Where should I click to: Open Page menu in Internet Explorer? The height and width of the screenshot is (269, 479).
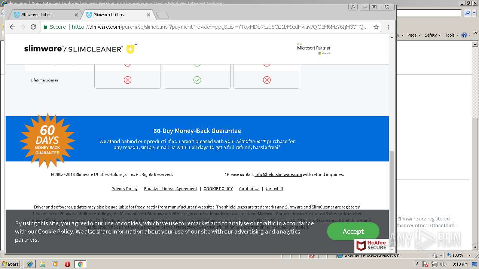414,35
